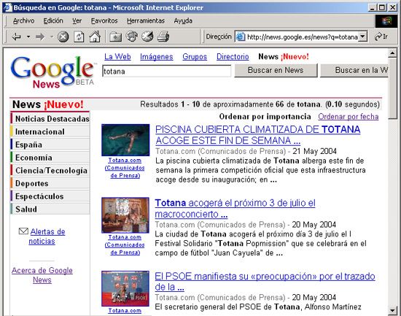Click the Buscar en la Web button

tap(354, 70)
